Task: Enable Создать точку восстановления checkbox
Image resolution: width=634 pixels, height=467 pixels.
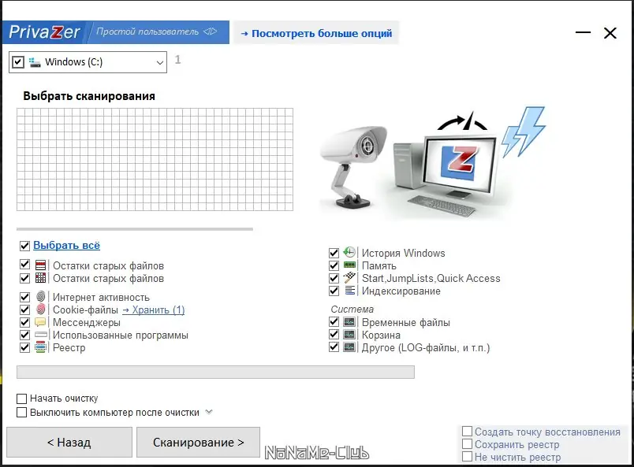Action: coord(467,432)
